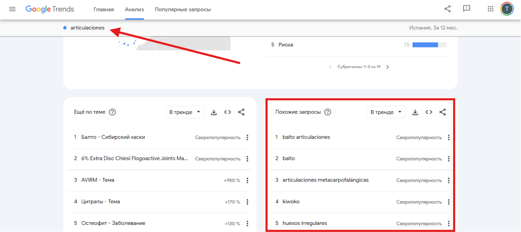Switch to the 'Главная' tab
521x232 pixels.
click(x=104, y=10)
